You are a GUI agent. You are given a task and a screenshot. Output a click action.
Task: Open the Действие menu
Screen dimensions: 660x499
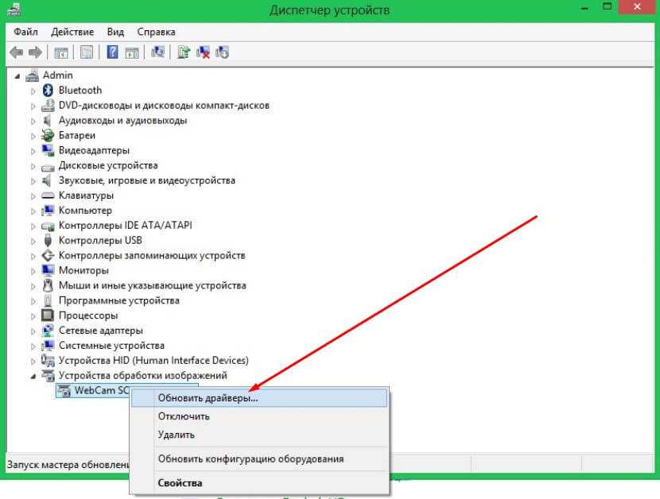coord(72,32)
